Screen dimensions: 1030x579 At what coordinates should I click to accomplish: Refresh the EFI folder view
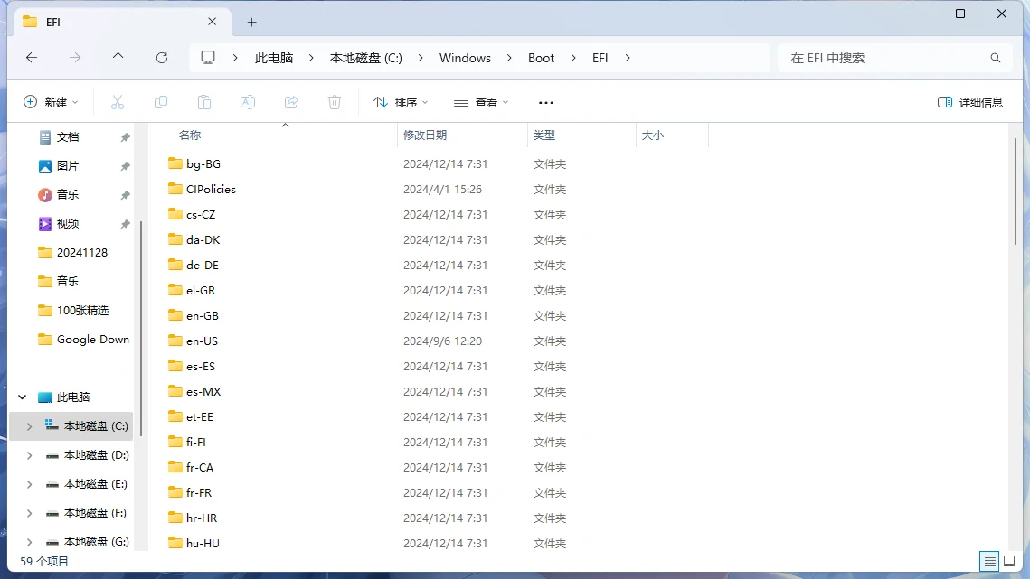click(x=162, y=58)
